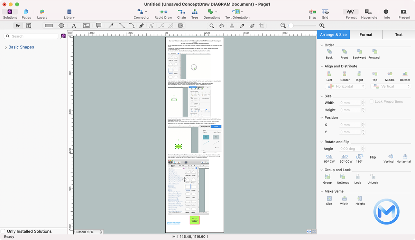Align objects to Middle
415x240 pixels.
[390, 76]
